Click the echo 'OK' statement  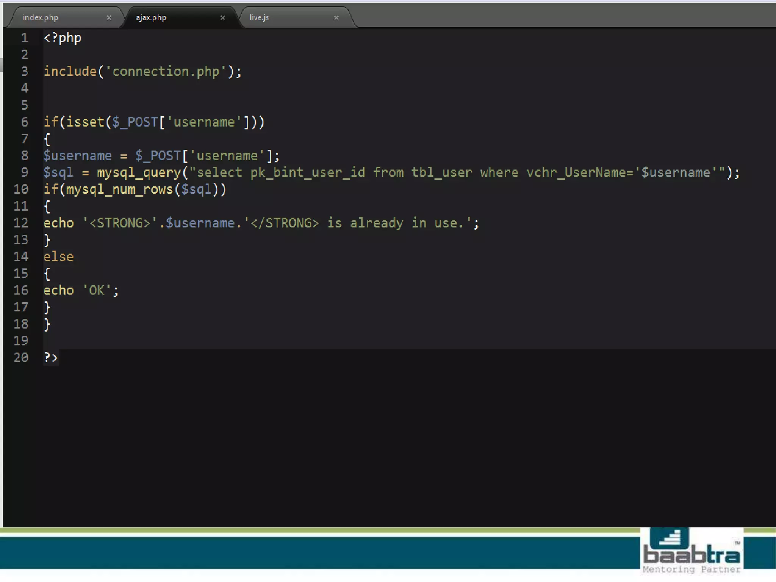(x=81, y=291)
